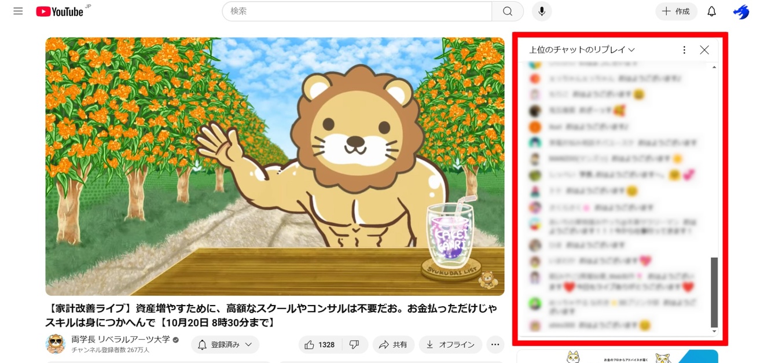764x363 pixels.
Task: Like the video with 1328 likes
Action: pos(320,344)
